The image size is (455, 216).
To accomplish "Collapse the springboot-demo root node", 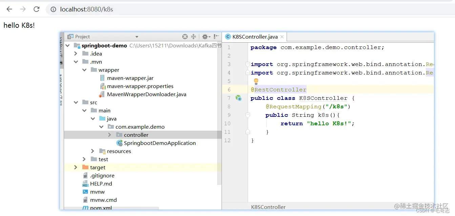I will click(67, 45).
